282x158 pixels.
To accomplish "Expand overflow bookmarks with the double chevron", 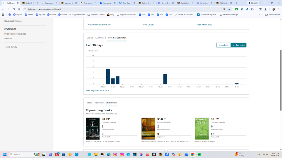I will pos(259,15).
